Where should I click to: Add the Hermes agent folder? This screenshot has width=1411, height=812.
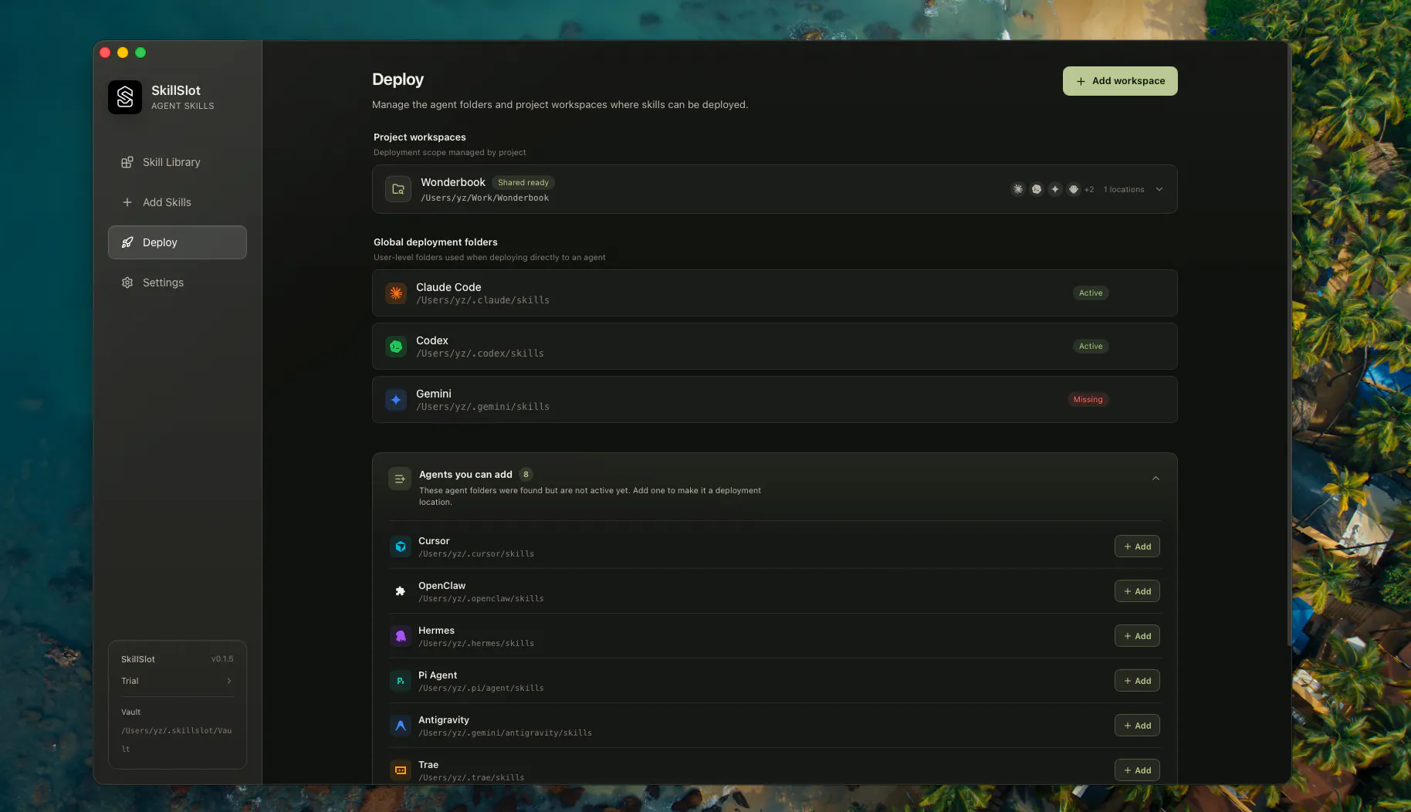1137,636
